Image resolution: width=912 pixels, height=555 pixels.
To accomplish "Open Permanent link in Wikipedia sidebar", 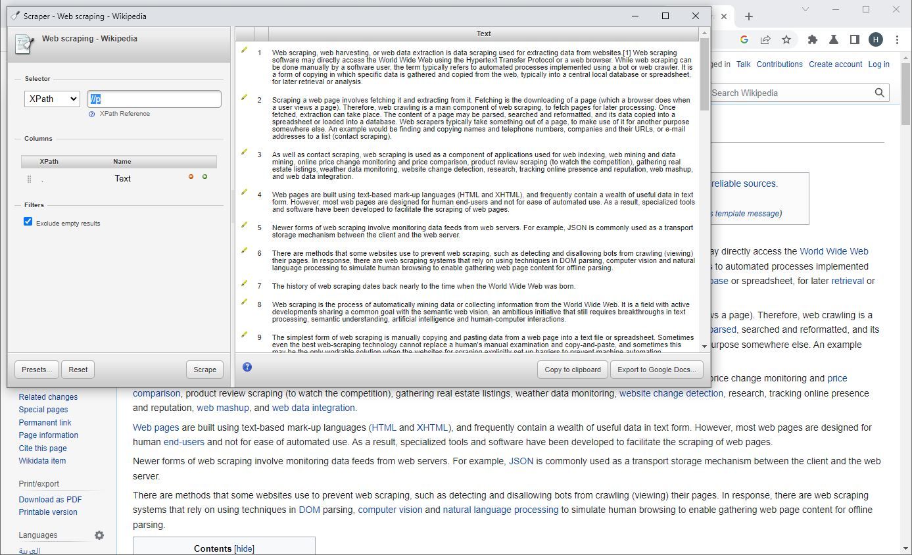I will [x=45, y=423].
